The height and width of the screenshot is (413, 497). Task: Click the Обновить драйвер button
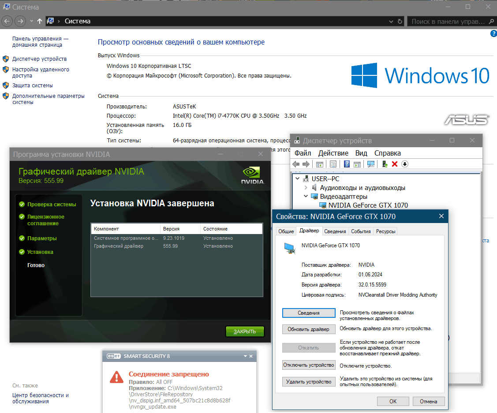tap(309, 329)
